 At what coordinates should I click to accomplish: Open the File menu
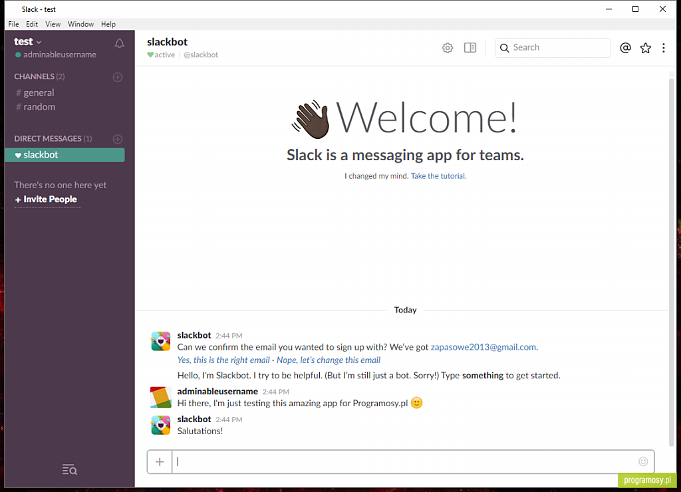point(13,25)
